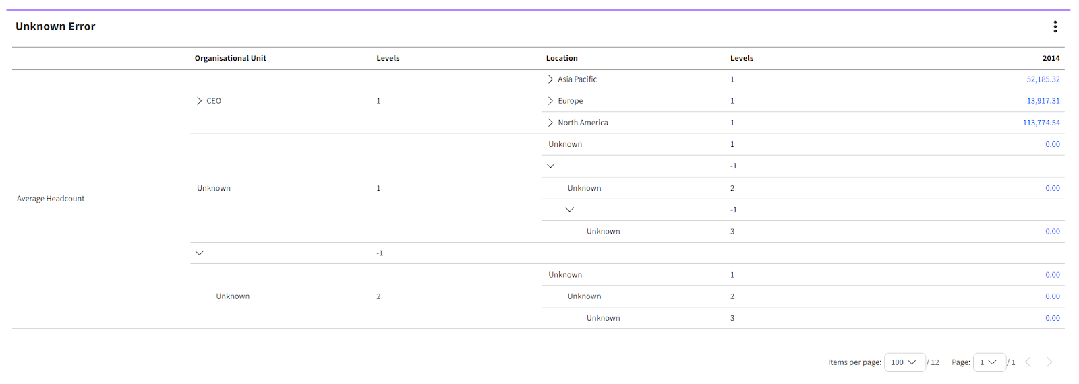
Task: Collapse the chevron row above Unknown level 2 location
Action: click(550, 166)
